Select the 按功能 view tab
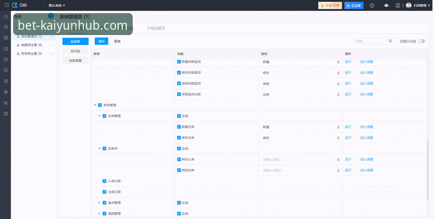This screenshot has width=434, height=219. [x=75, y=51]
